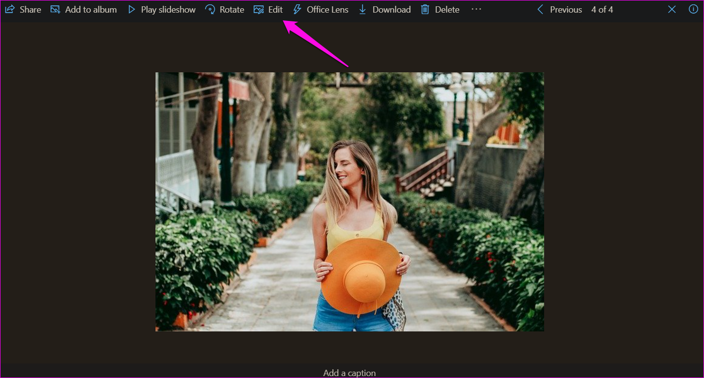Close the photo viewer with the X
Viewport: 704px width, 378px height.
point(672,10)
